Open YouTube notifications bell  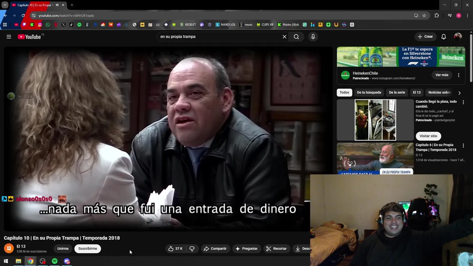(x=443, y=37)
